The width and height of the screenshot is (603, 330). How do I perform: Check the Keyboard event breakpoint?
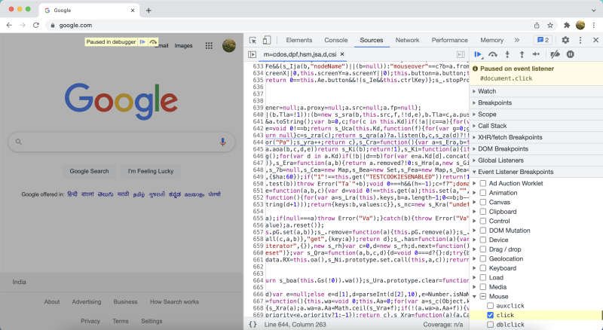tap(483, 268)
